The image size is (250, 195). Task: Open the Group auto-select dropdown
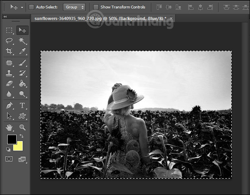pyautogui.click(x=74, y=7)
